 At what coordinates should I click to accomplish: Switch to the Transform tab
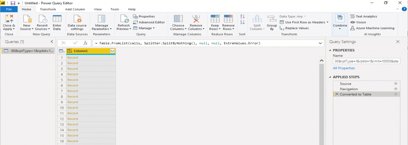(48, 9)
